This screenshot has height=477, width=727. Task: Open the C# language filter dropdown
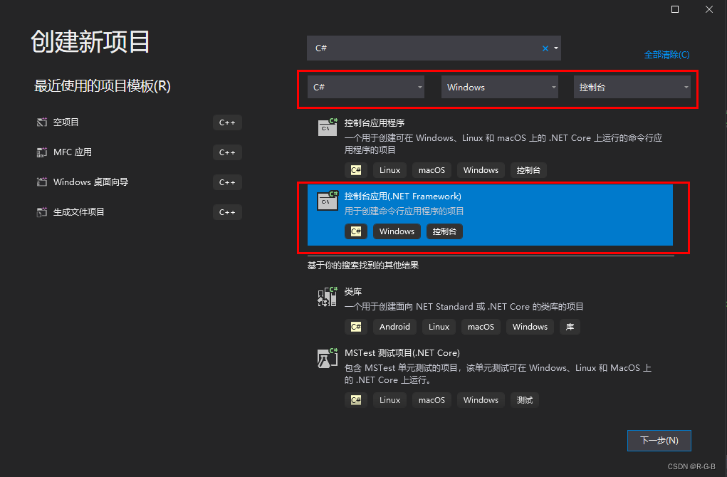(366, 87)
